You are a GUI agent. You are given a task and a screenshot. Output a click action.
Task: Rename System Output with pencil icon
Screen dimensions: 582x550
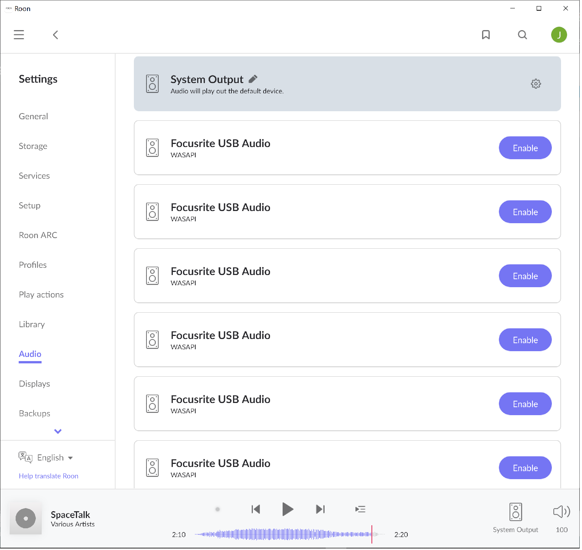pos(253,79)
